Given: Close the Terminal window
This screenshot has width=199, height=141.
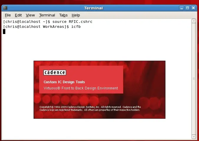Looking at the screenshot, I should [x=193, y=8].
